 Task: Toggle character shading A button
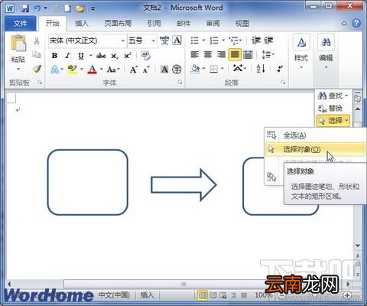point(164,69)
